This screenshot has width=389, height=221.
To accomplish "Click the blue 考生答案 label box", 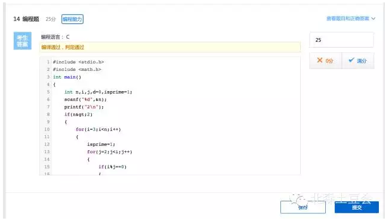I will click(22, 41).
